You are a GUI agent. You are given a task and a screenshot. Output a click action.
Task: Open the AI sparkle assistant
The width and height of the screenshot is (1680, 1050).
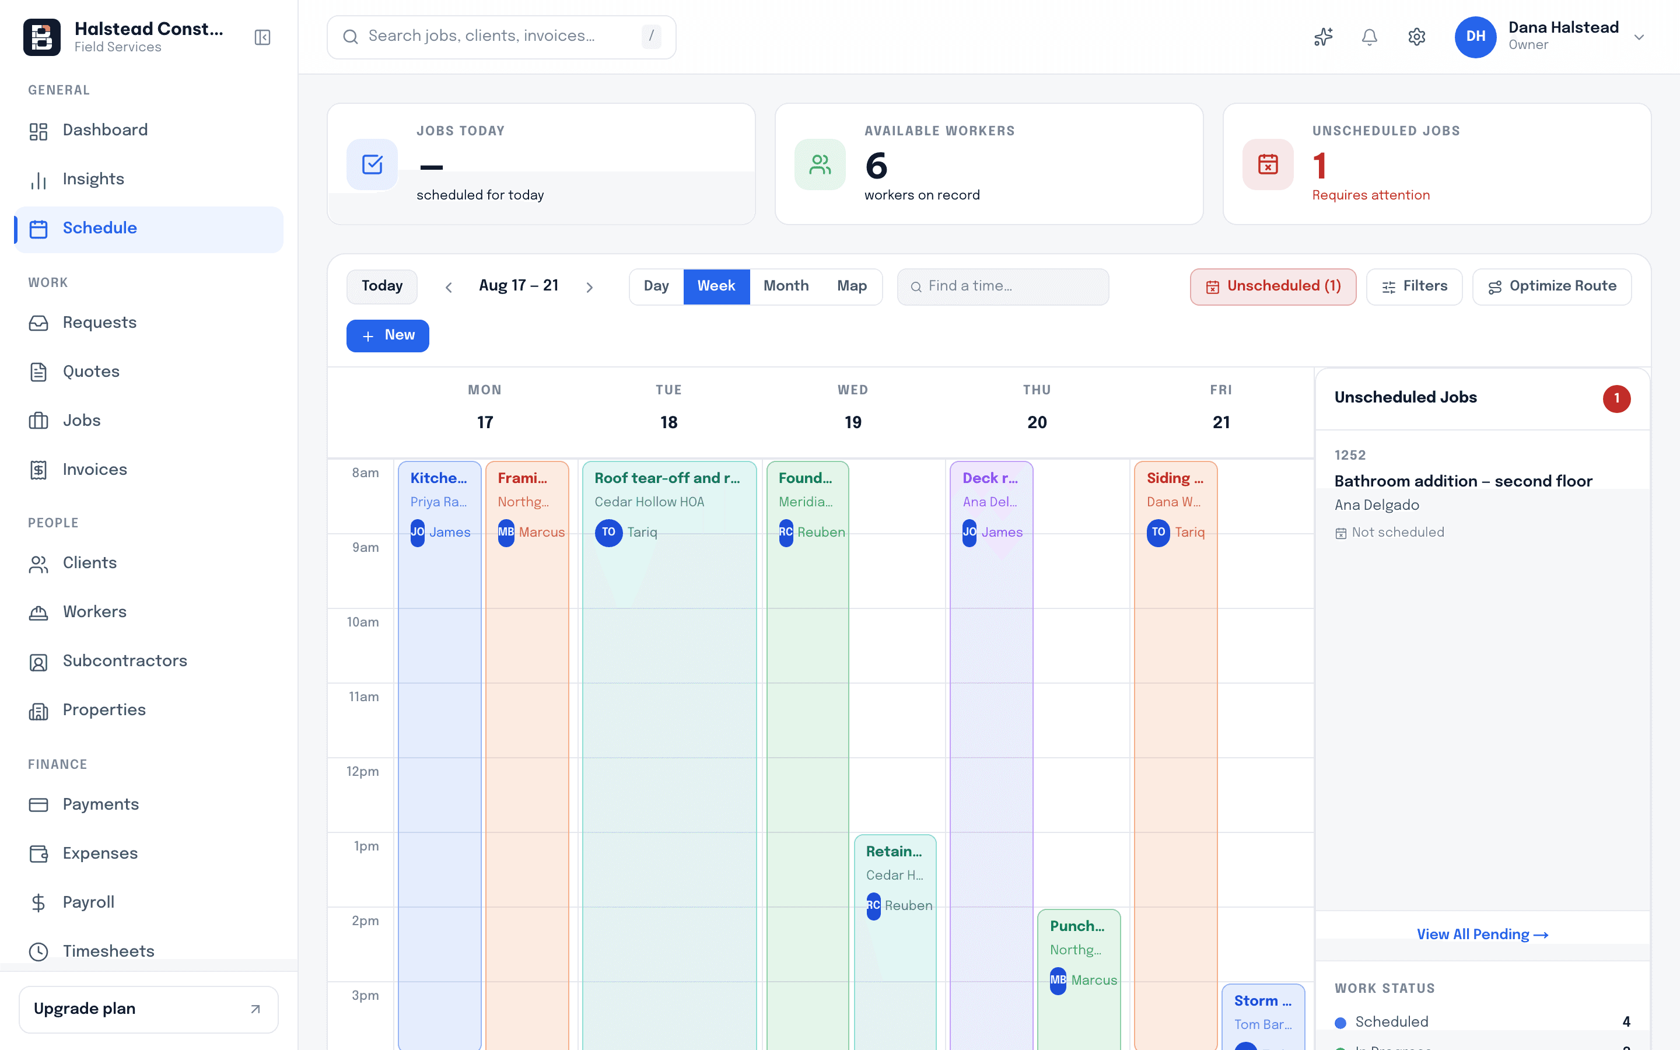coord(1323,37)
